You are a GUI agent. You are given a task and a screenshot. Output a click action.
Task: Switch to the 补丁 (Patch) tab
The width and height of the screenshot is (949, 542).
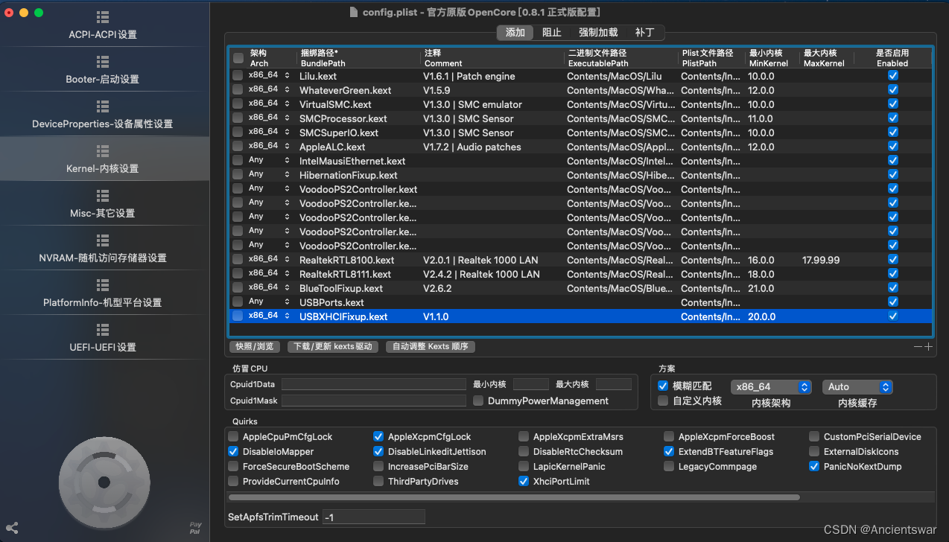coord(645,33)
